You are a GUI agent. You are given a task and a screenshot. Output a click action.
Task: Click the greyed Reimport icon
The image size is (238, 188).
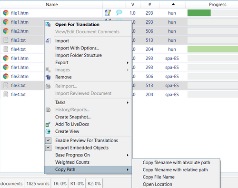pos(48,86)
